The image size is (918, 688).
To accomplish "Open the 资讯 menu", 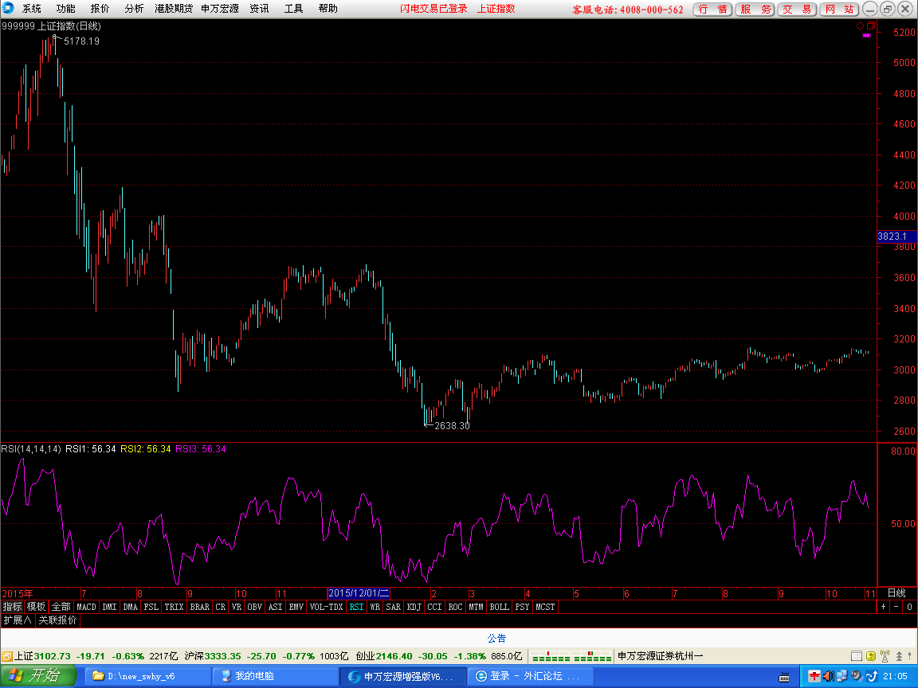I will pos(259,9).
